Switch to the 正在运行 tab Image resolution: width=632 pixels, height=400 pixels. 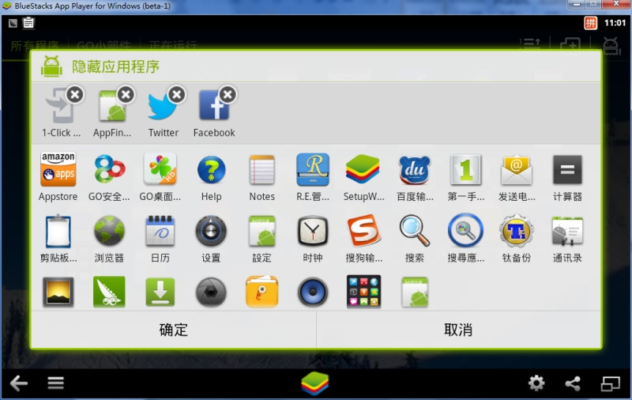(x=173, y=46)
